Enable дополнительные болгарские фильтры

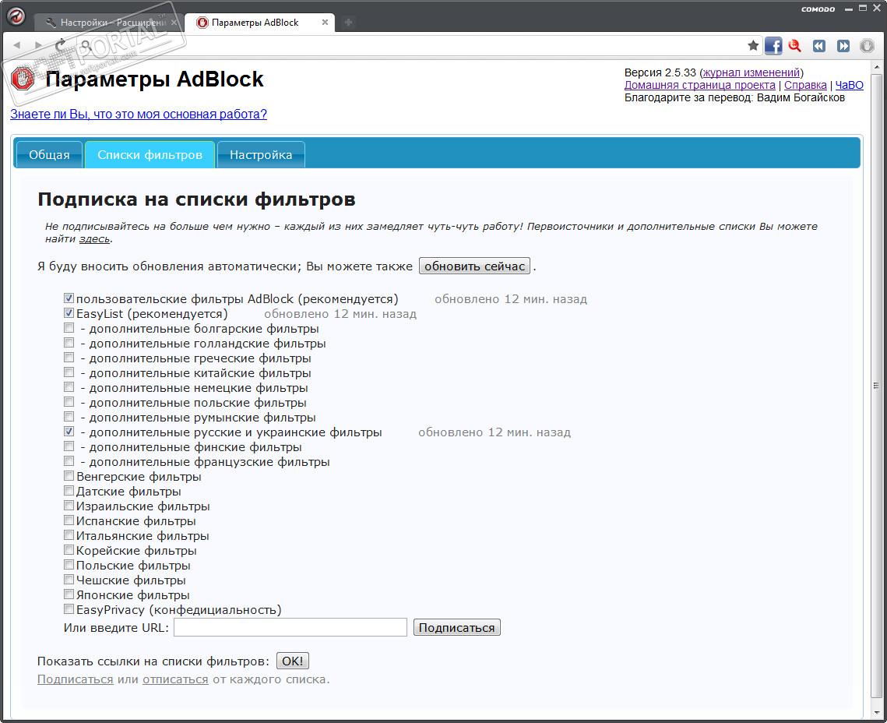tap(69, 327)
